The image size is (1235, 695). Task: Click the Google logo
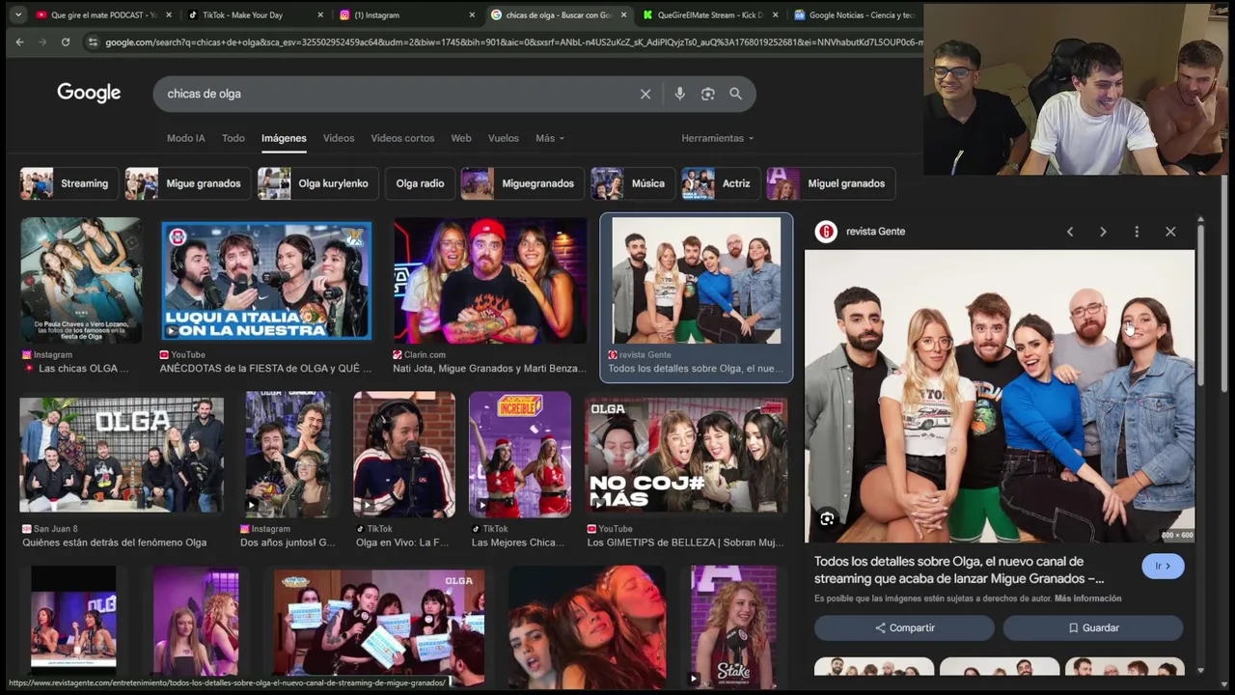(89, 93)
